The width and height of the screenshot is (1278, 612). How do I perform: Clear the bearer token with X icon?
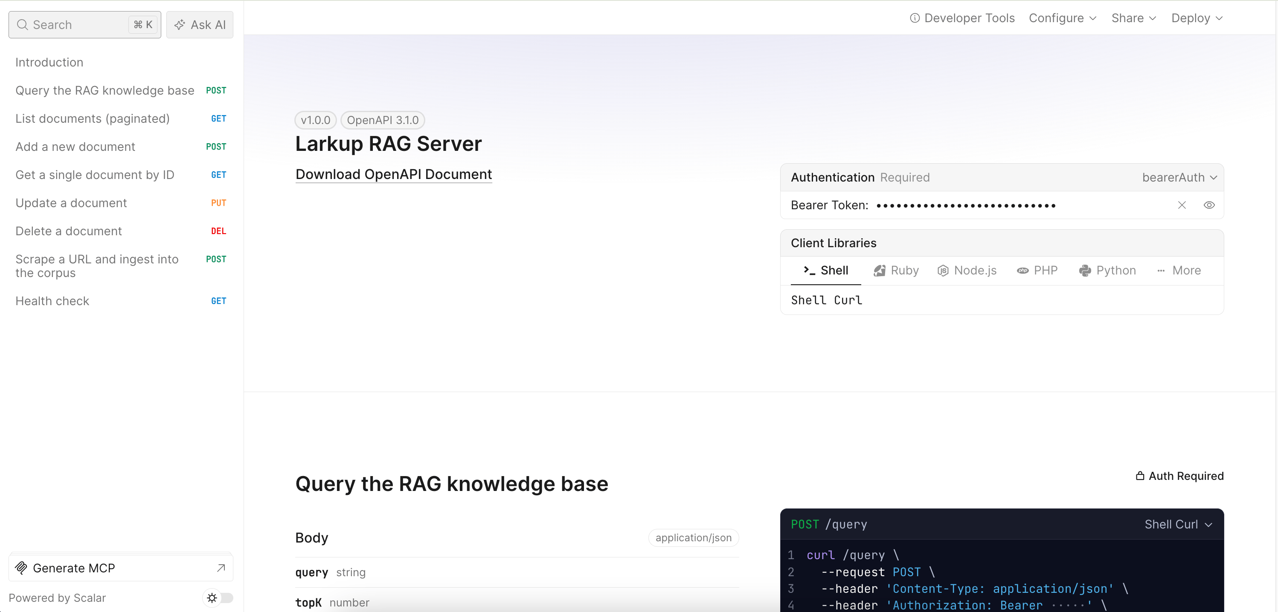[x=1182, y=205]
